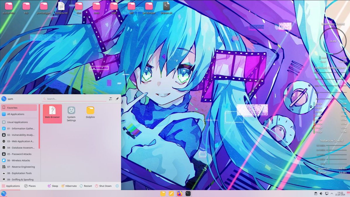Viewport: 350px width, 197px height.
Task: Click the Shut Down button
Action: [103, 186]
